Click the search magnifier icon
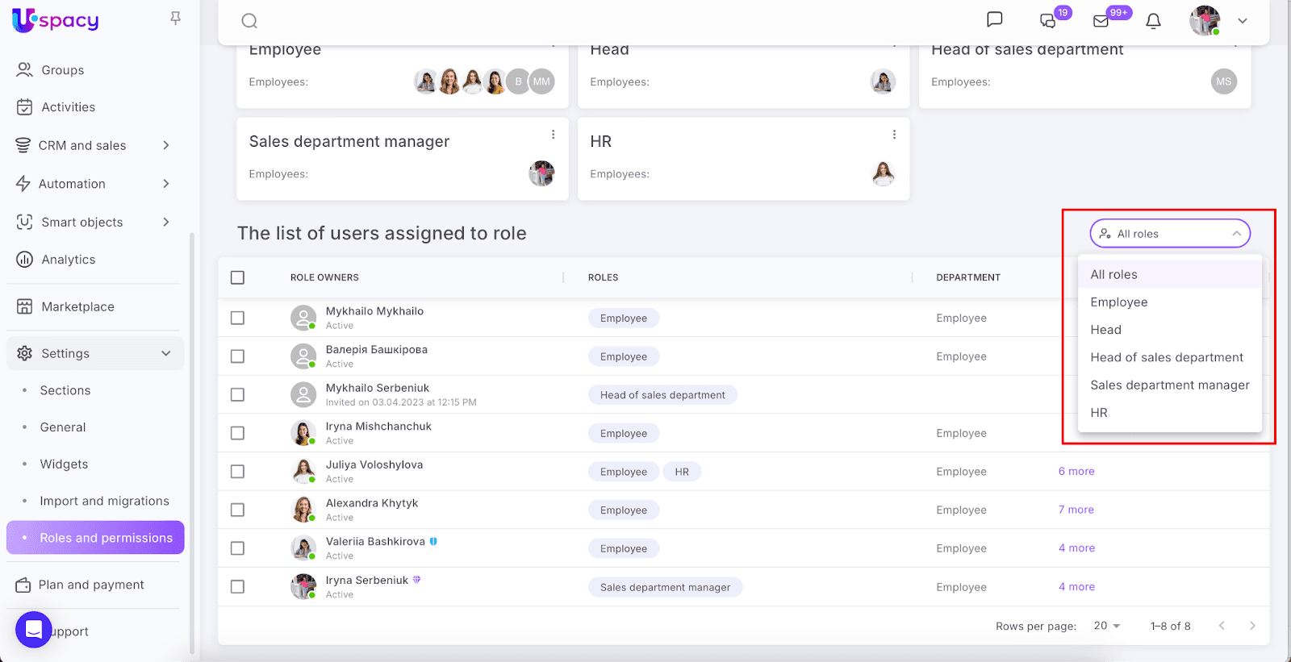This screenshot has width=1291, height=662. click(249, 21)
